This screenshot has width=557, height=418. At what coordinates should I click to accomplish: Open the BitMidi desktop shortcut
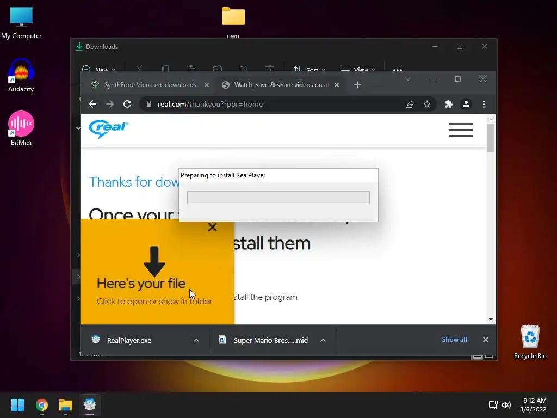pos(21,128)
